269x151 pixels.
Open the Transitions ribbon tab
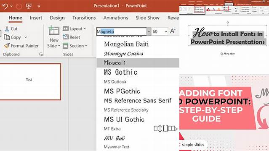[84, 18]
